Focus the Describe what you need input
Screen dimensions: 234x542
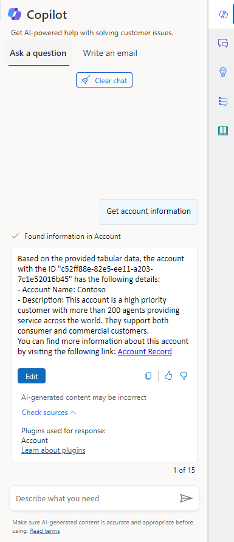95,498
